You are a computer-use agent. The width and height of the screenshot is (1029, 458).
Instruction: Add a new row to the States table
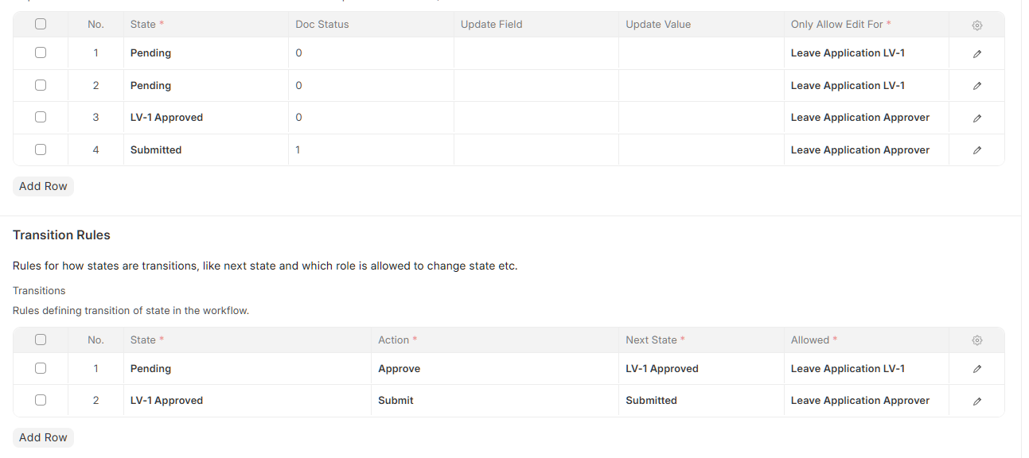(42, 185)
